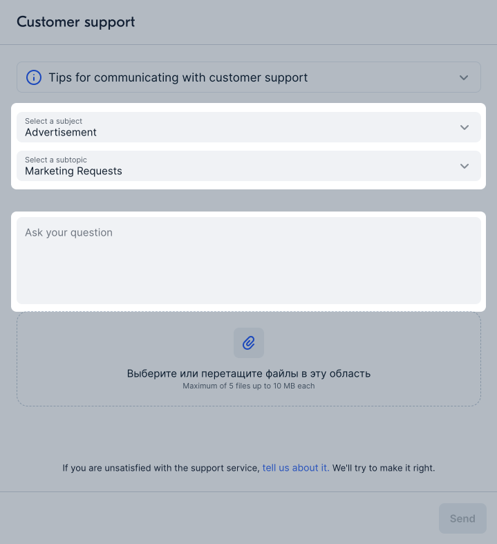This screenshot has height=544, width=497.
Task: Click the "We'll try to make it right" text
Action: (384, 468)
